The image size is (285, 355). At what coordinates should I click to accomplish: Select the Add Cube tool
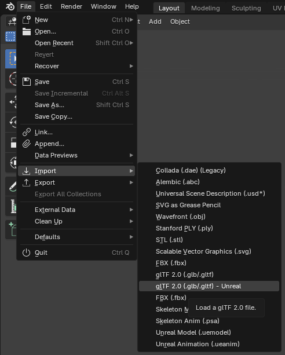pos(11,229)
